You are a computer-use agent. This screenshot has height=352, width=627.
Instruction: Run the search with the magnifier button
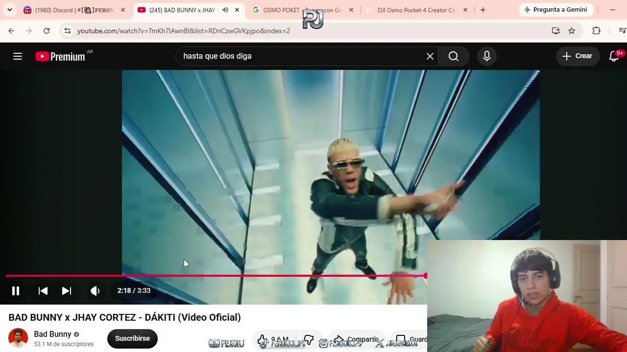(x=454, y=56)
